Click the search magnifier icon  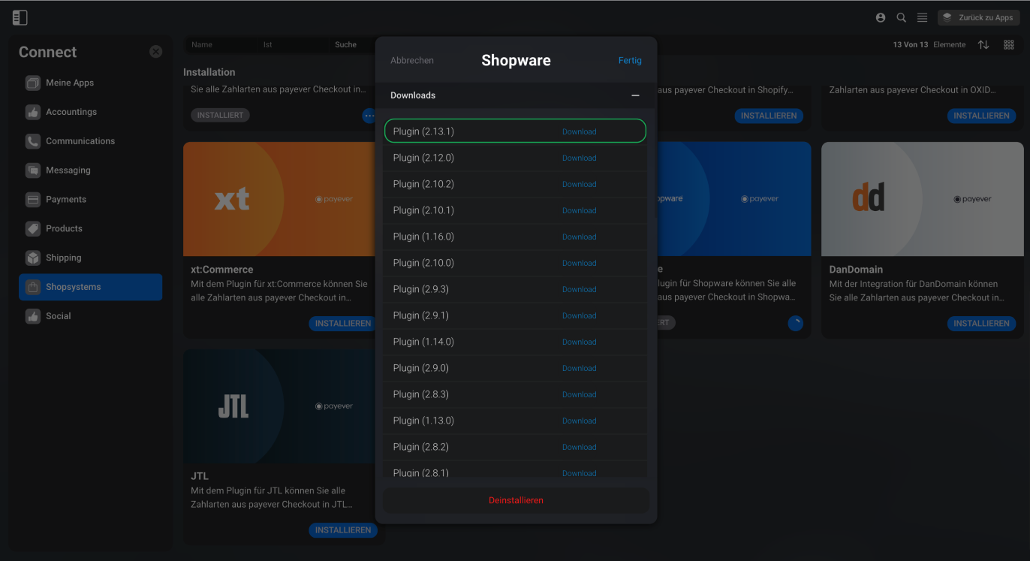pyautogui.click(x=902, y=17)
